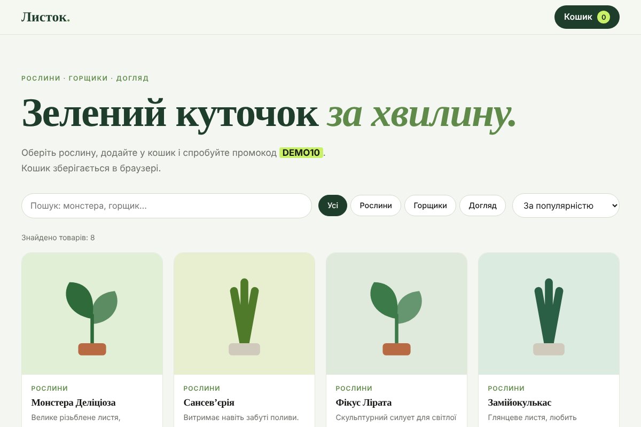The image size is (641, 427).
Task: Click РОСЛИНИ label above Замійокулькас
Action: point(506,389)
